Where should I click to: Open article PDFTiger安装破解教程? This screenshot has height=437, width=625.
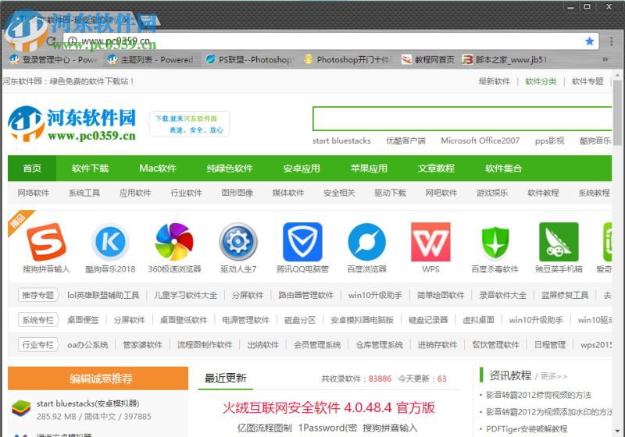tap(526, 428)
